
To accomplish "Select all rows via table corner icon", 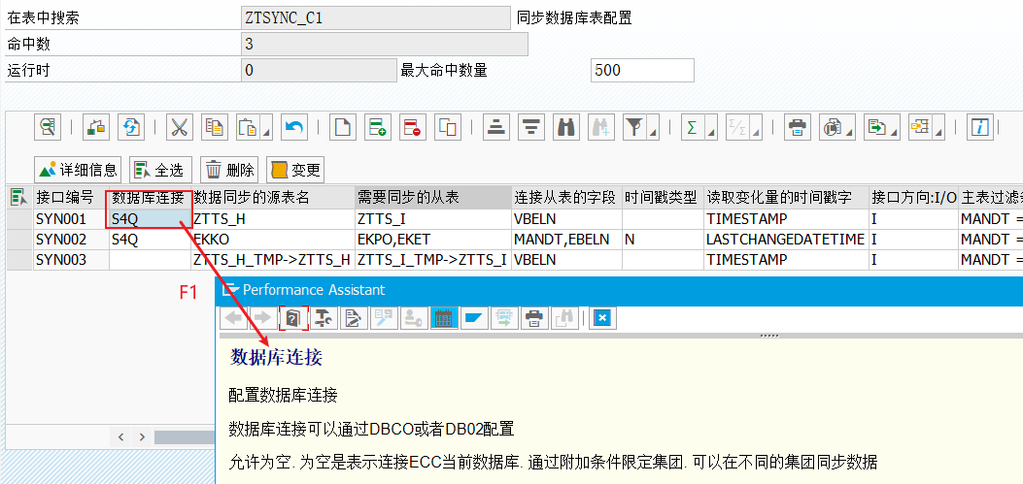I will point(18,197).
